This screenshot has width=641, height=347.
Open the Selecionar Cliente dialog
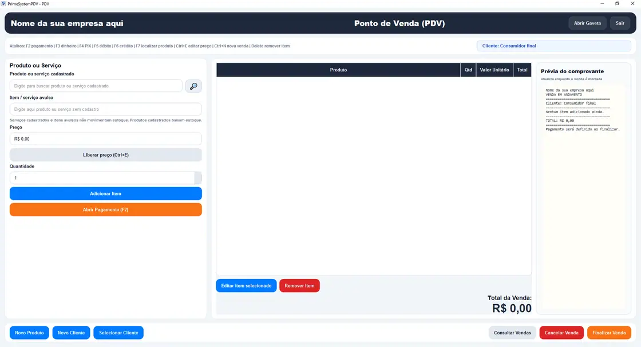118,333
